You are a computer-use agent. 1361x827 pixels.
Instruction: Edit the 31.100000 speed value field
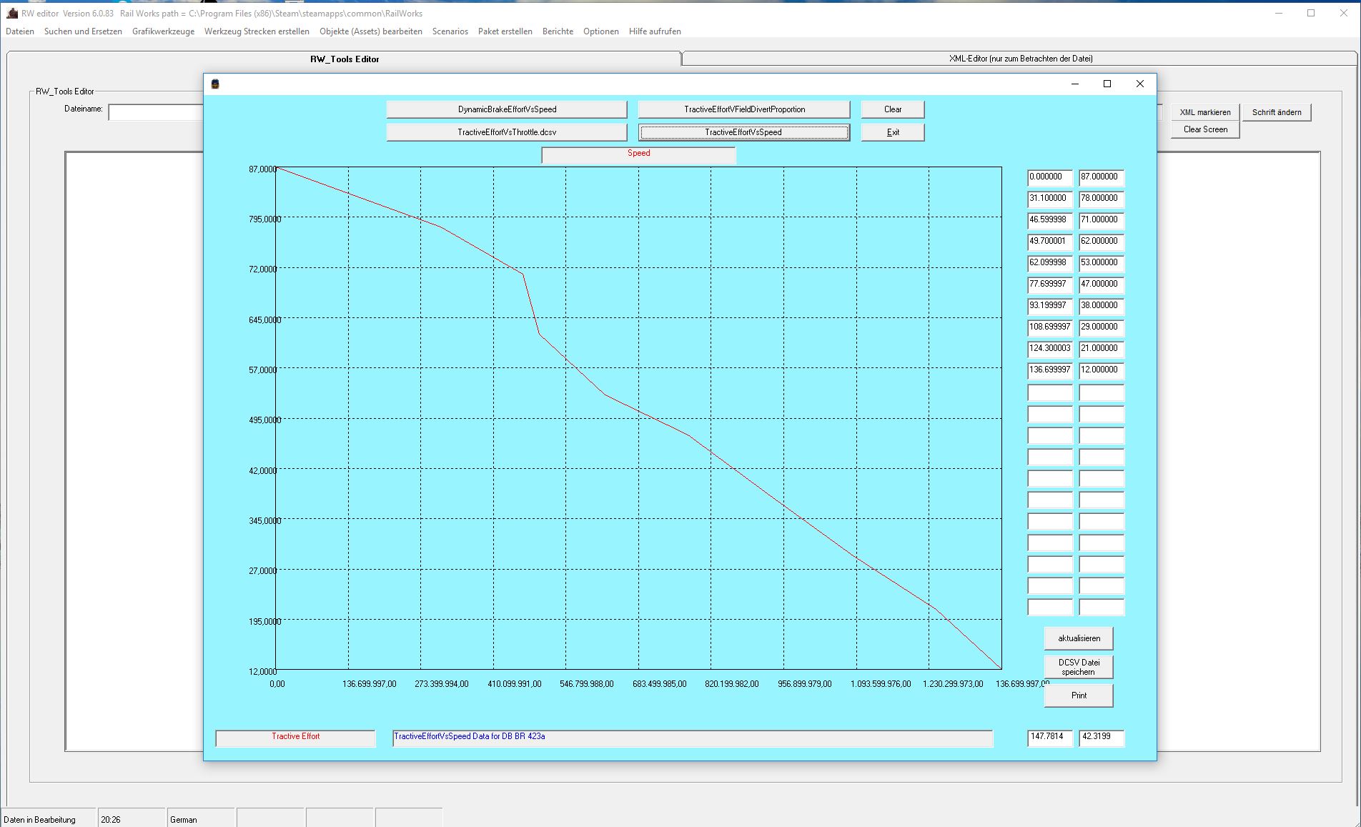[1049, 199]
